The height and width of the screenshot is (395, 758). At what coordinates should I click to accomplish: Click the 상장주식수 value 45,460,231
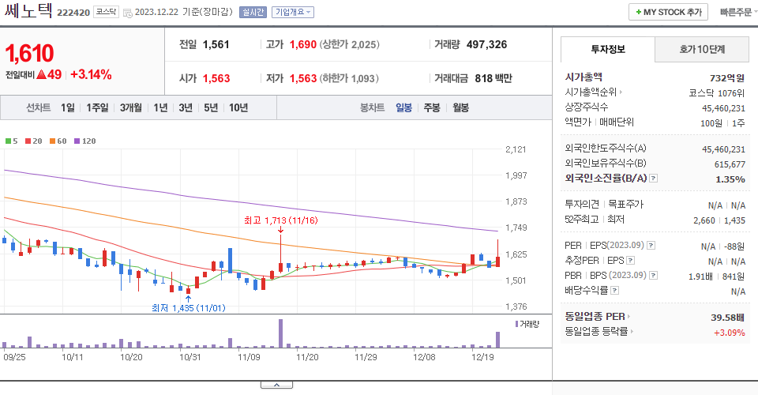723,108
